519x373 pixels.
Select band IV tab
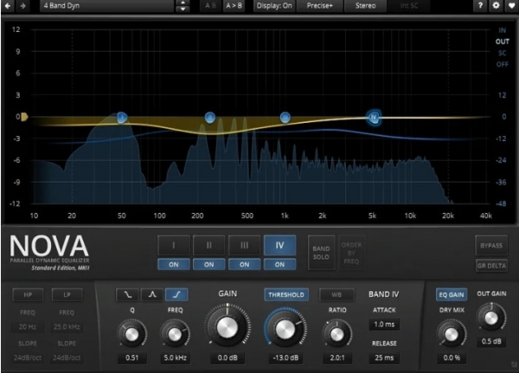click(x=279, y=246)
